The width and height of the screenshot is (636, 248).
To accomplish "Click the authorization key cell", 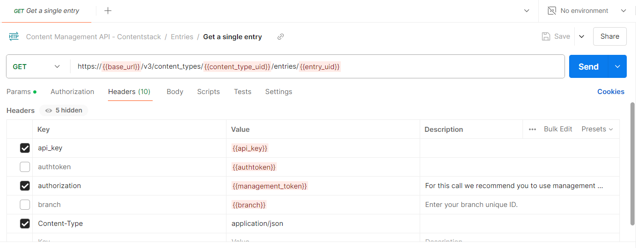I will (x=129, y=186).
